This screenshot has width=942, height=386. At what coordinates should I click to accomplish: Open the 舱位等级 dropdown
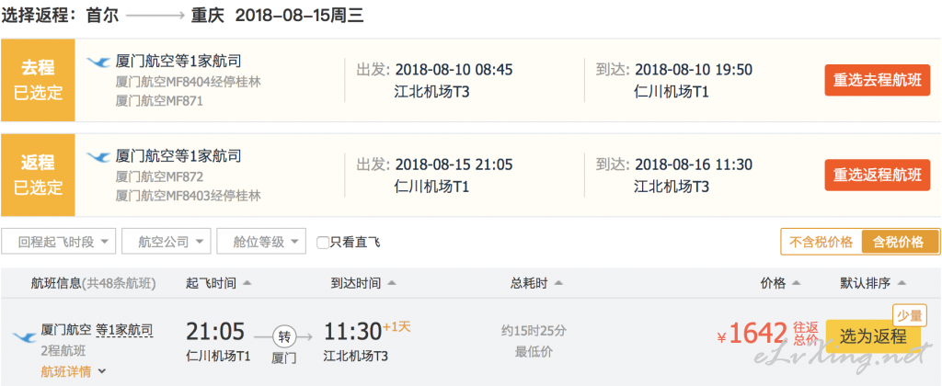pyautogui.click(x=261, y=242)
